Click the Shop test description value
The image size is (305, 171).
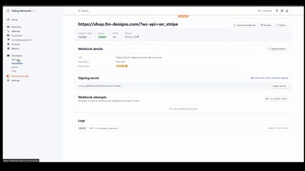coord(120,62)
